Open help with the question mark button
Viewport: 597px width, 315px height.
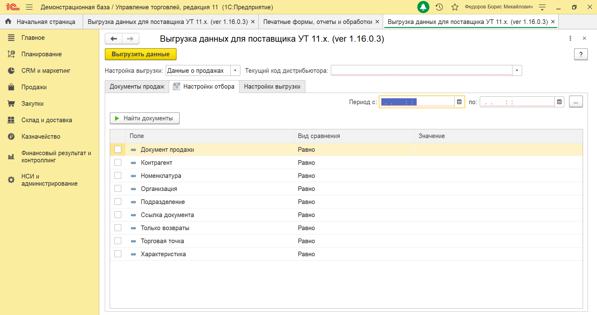coord(581,54)
